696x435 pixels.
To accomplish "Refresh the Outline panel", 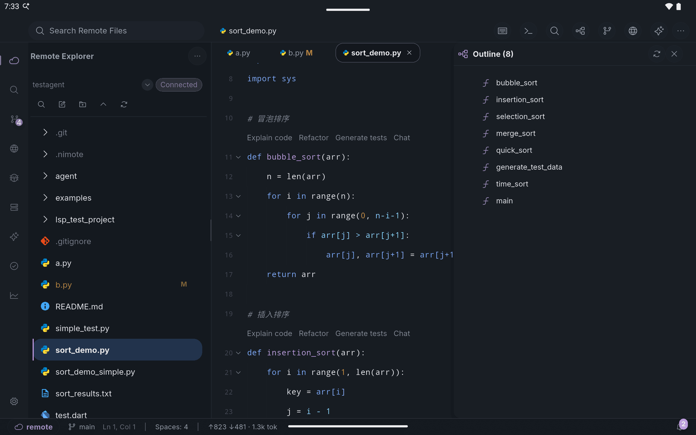I will click(x=657, y=54).
